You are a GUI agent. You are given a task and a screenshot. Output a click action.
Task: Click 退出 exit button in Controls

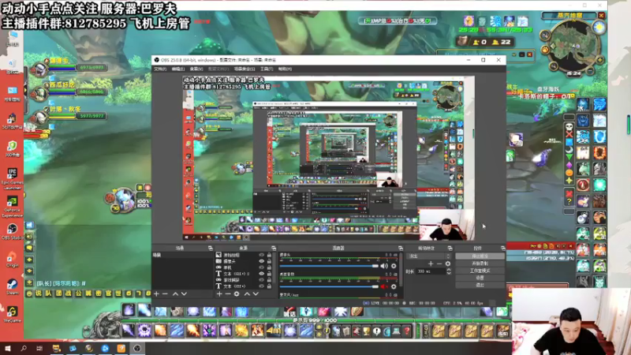[x=480, y=285]
